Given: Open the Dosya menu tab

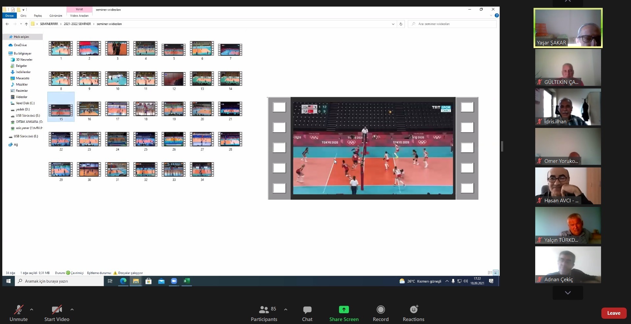Looking at the screenshot, I should pyautogui.click(x=9, y=16).
